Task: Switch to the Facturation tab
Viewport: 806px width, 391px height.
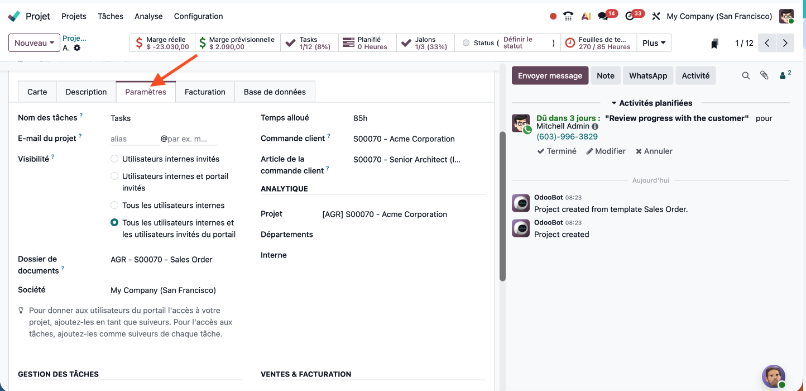Action: point(205,92)
